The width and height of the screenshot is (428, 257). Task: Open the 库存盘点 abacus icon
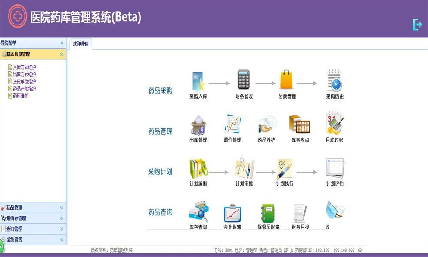(x=300, y=124)
